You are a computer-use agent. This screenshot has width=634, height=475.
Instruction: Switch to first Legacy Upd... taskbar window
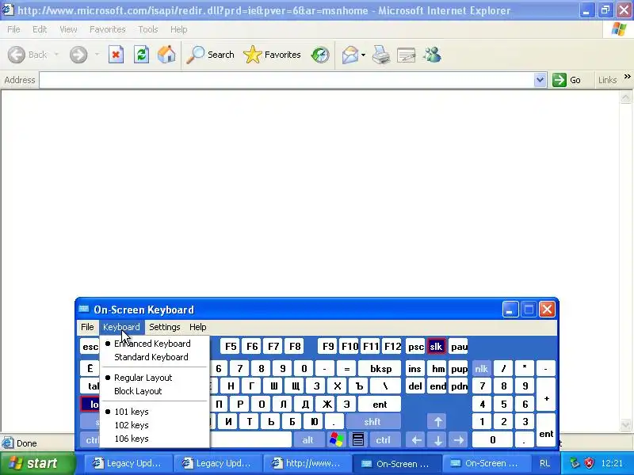(x=128, y=463)
